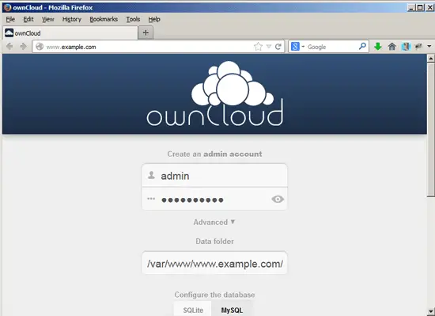
Task: Click the scroll down arrow
Action: (x=430, y=311)
